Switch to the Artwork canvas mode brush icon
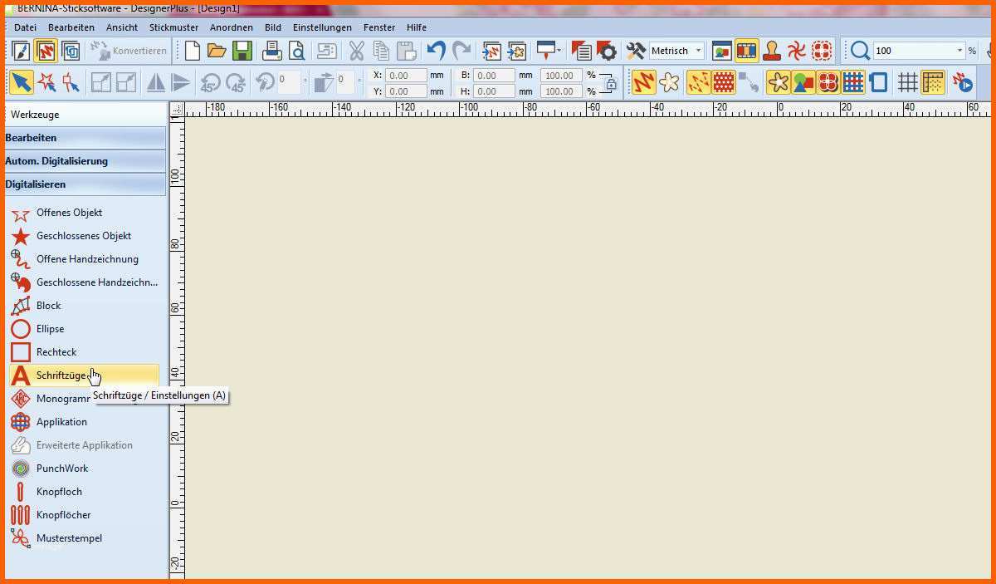Screen dimensions: 996x584 tap(21, 51)
